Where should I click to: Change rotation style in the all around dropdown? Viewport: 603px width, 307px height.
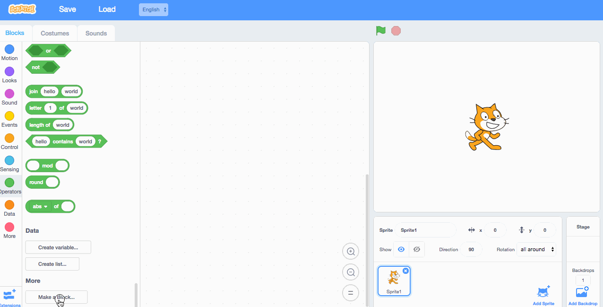[536, 249]
